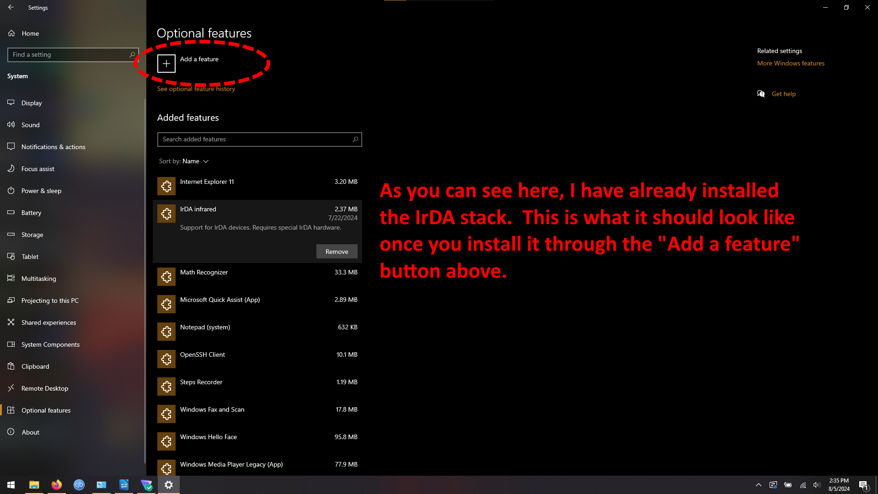Open Notifications & actions settings

click(x=73, y=147)
